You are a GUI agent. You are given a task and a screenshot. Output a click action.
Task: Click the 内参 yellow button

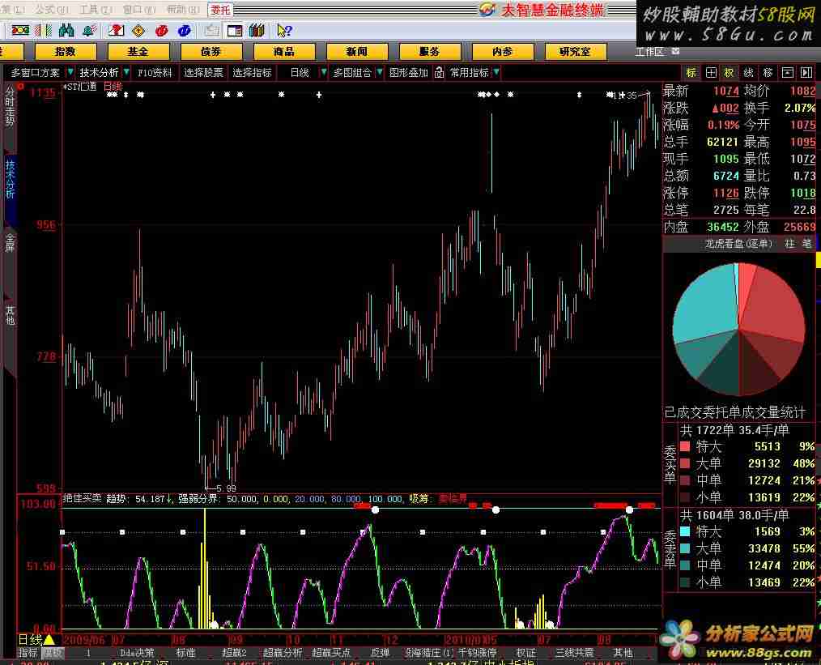tap(502, 51)
